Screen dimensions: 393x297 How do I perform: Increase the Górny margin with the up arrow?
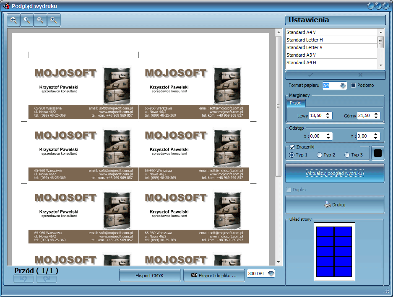coord(376,114)
